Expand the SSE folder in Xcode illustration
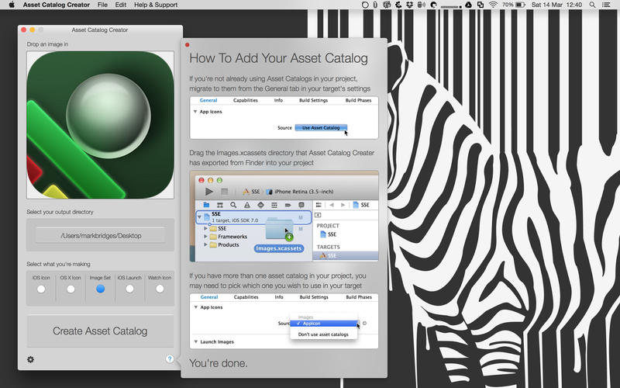This screenshot has width=620, height=388. (x=205, y=228)
